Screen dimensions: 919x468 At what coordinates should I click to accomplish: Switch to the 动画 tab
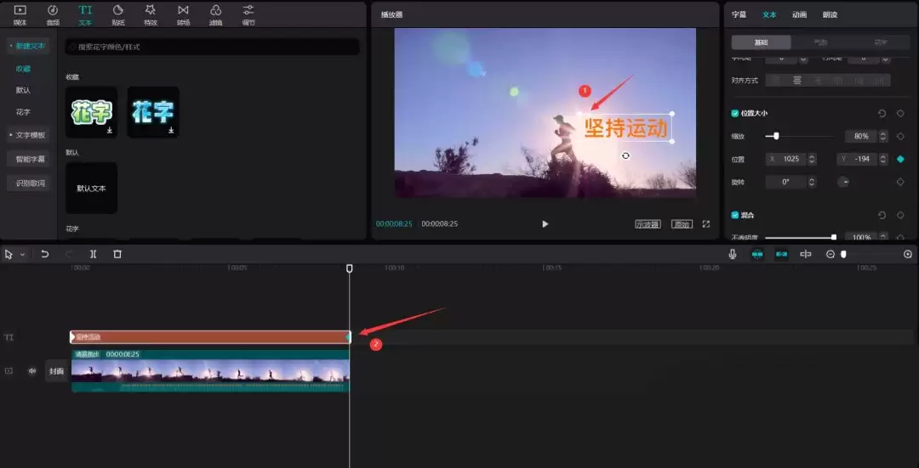pos(799,14)
